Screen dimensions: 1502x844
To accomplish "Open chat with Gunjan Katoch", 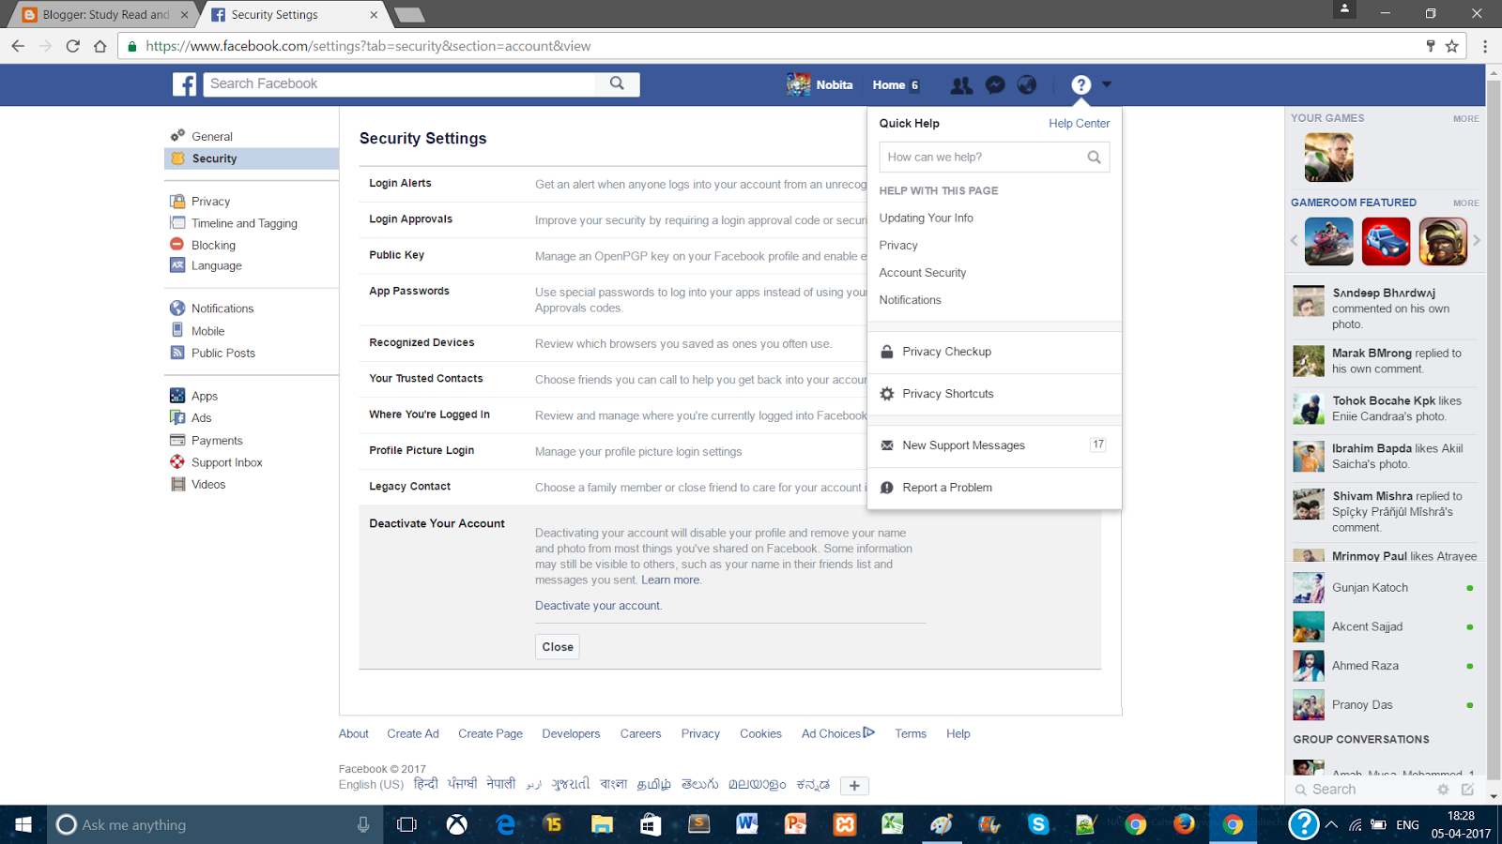I will tap(1383, 588).
